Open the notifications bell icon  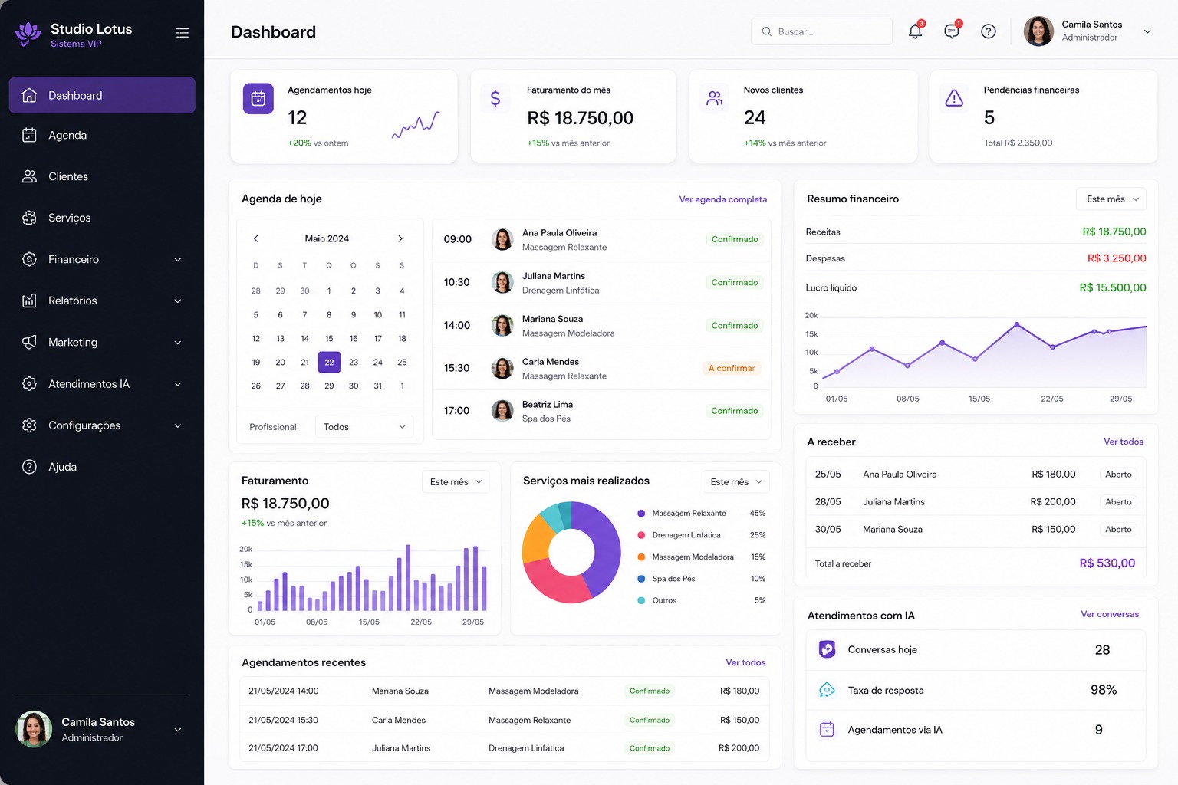(915, 31)
